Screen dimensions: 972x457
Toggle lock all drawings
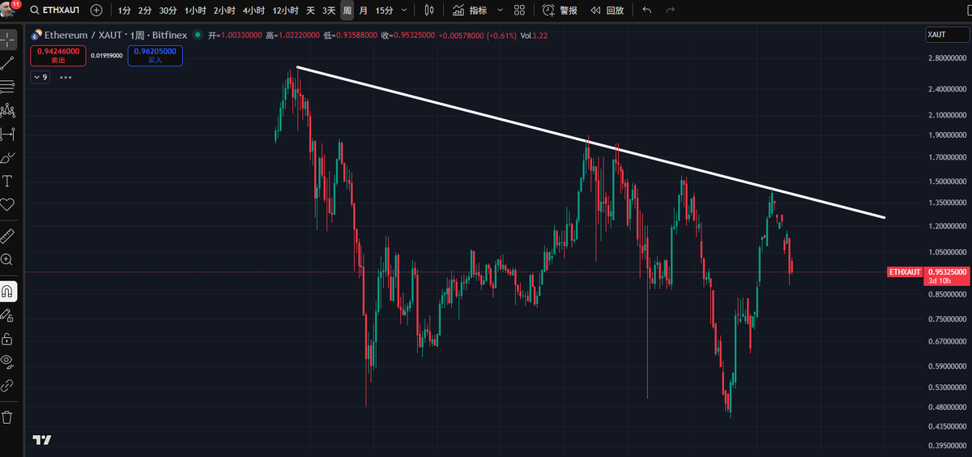[7, 338]
